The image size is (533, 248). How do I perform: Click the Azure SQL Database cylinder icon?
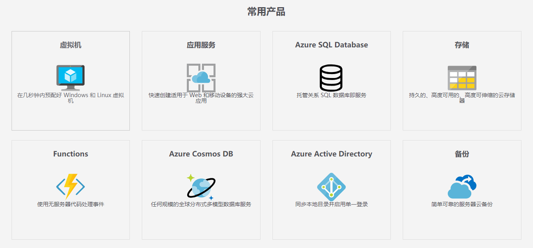(x=331, y=78)
